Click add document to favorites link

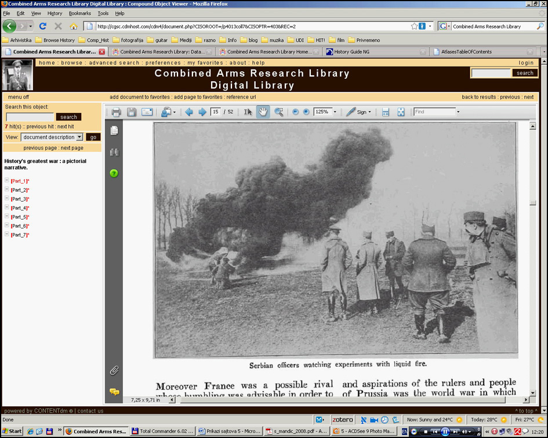[140, 97]
